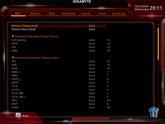Set tWR Auto field

point(92,65)
